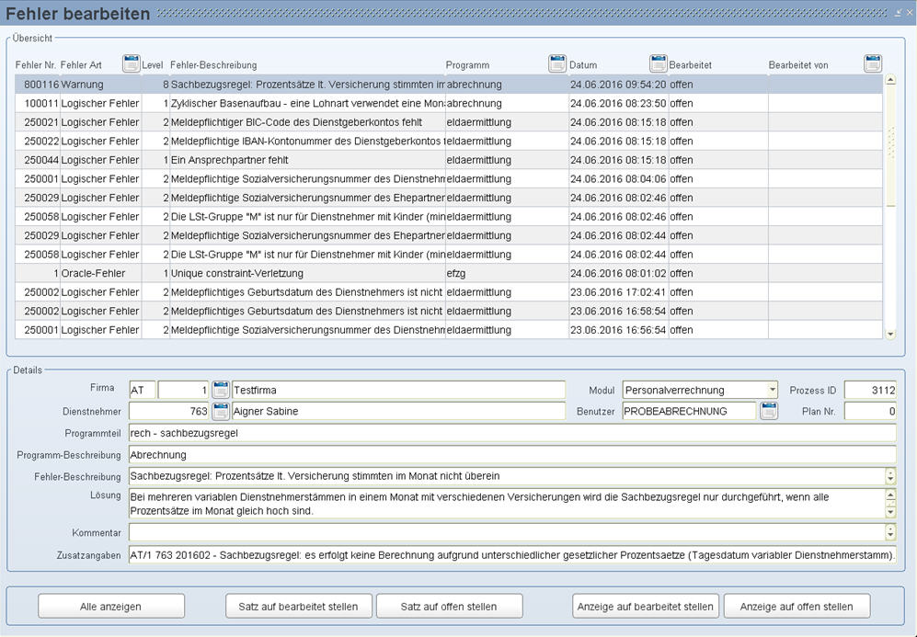Screen dimensions: 917x637
Task: Click Satz auf offen stellen
Action: 449,607
